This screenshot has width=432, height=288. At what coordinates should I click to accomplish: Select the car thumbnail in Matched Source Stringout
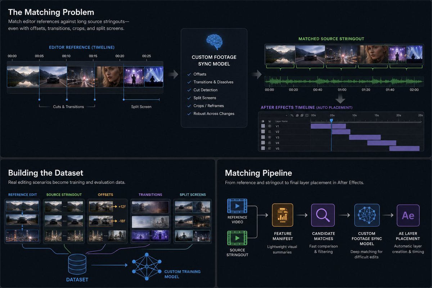tap(310, 54)
